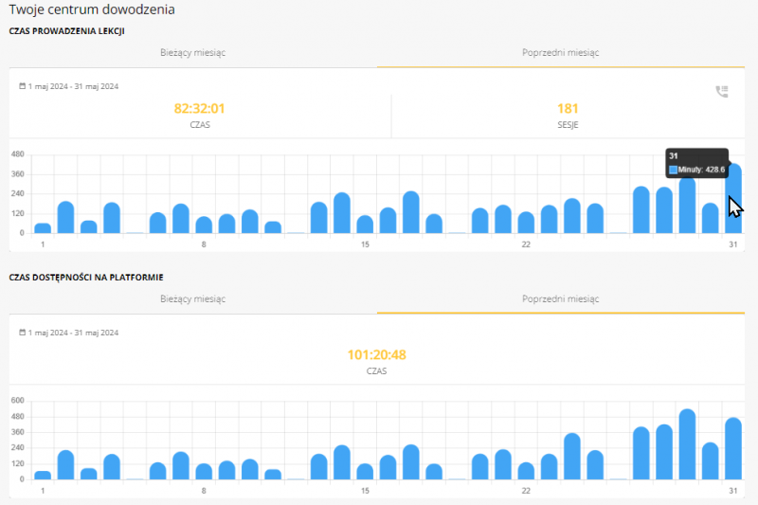Screen dimensions: 758x505
Task: Select Poprzedni miesiąc tab under Czas dostępności
Action: (560, 298)
